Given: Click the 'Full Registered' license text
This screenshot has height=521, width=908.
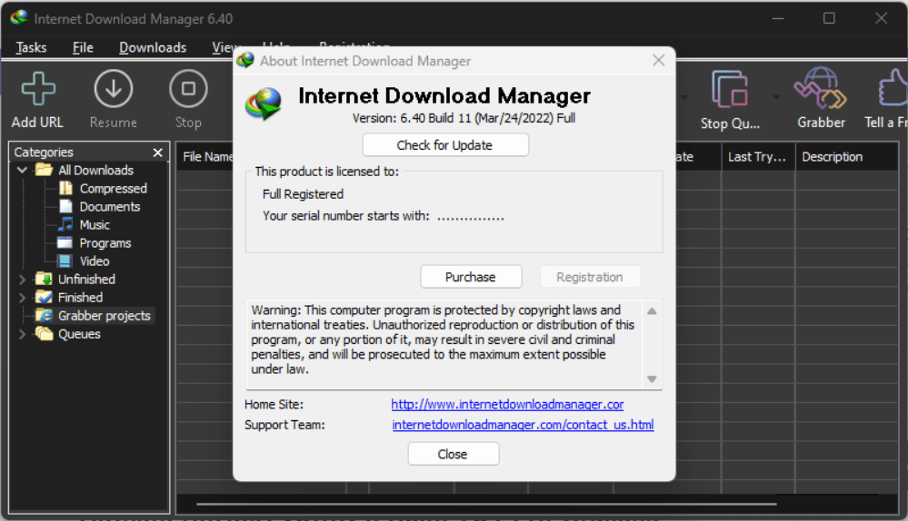Looking at the screenshot, I should [x=303, y=194].
